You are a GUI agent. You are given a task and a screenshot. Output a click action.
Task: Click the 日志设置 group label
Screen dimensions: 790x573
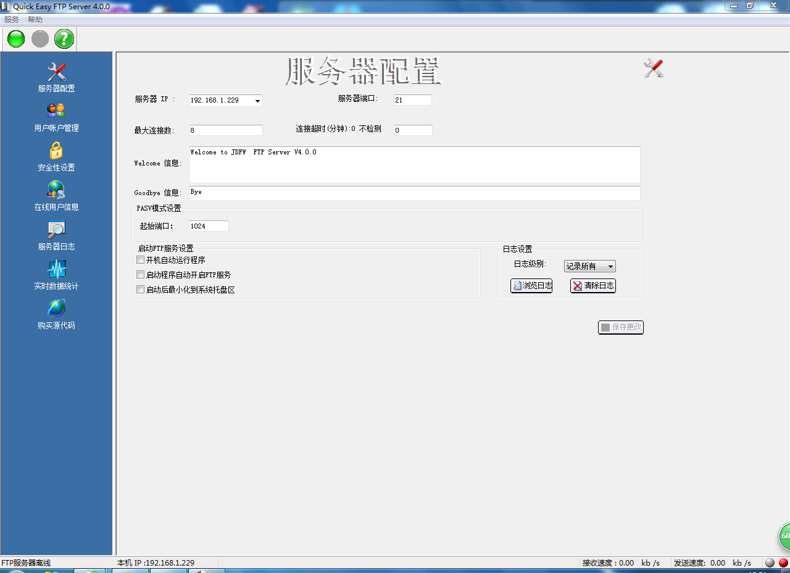(x=517, y=249)
